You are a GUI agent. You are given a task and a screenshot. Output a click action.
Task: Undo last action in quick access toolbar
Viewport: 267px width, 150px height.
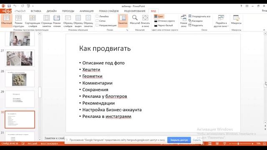(x=15, y=6)
